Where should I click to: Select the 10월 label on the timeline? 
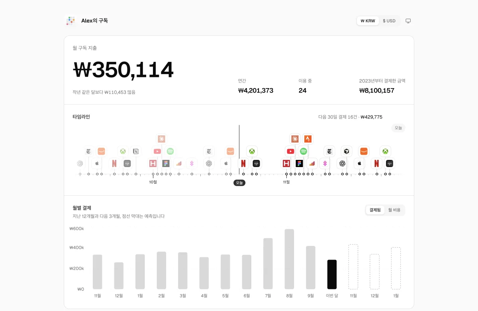coord(153,182)
